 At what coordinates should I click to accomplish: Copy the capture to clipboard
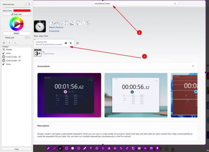coord(133,148)
